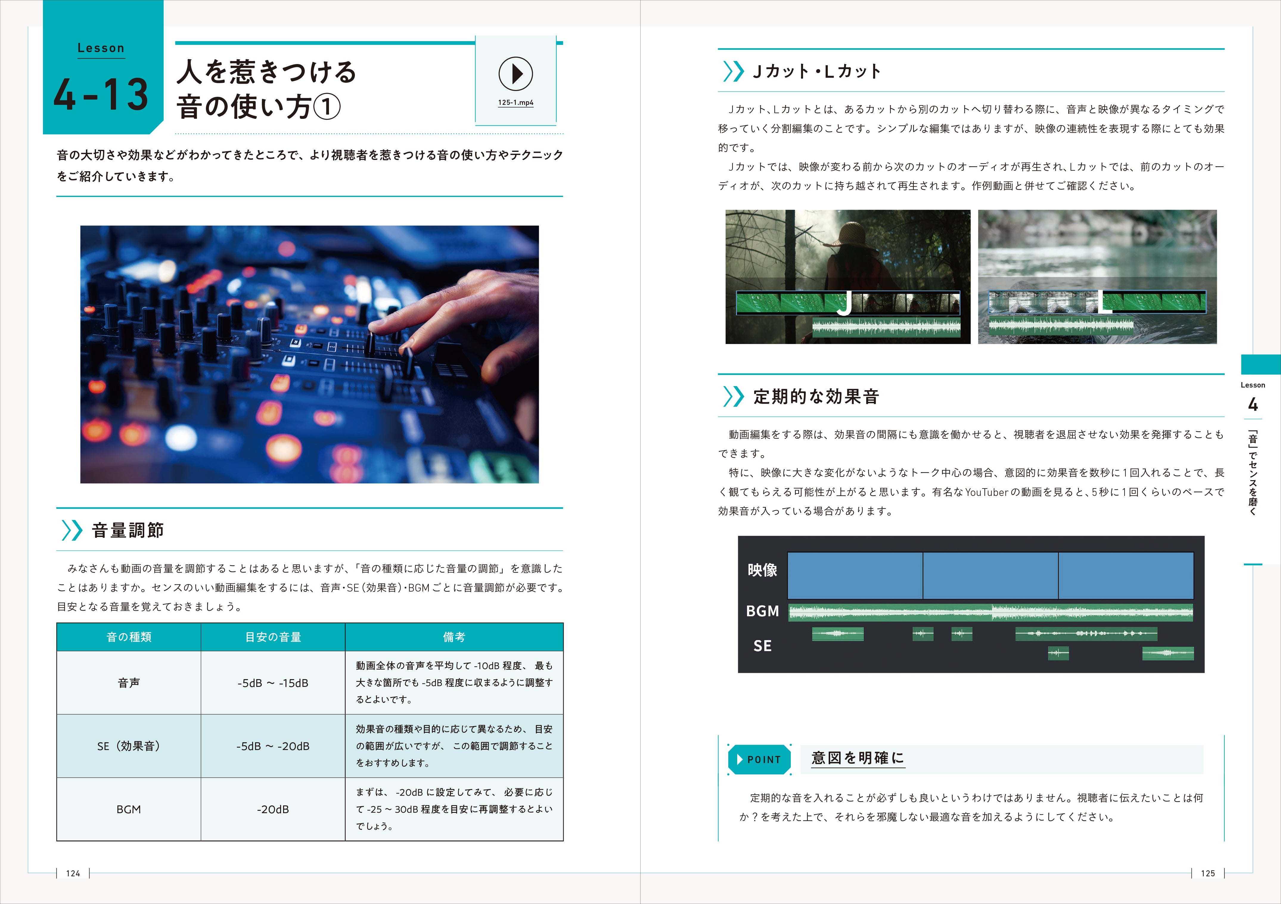Screen dimensions: 1281x904
Task: Click the page number 124
Action: (73, 874)
